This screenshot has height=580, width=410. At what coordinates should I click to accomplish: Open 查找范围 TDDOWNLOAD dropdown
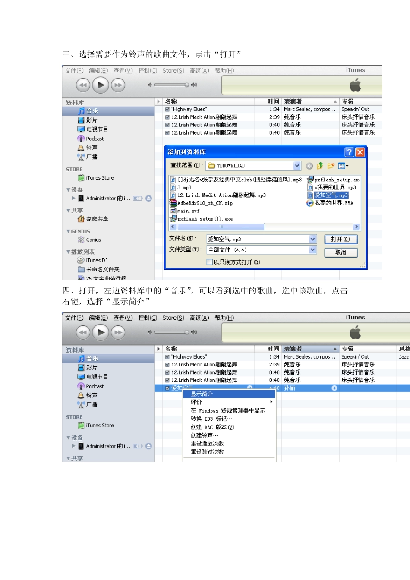point(297,166)
